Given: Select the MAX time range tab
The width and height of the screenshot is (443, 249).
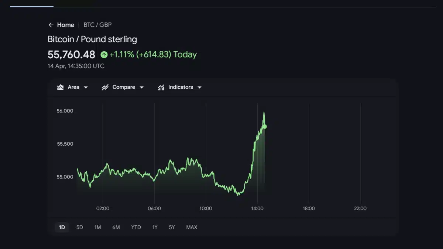Looking at the screenshot, I should click(x=192, y=227).
